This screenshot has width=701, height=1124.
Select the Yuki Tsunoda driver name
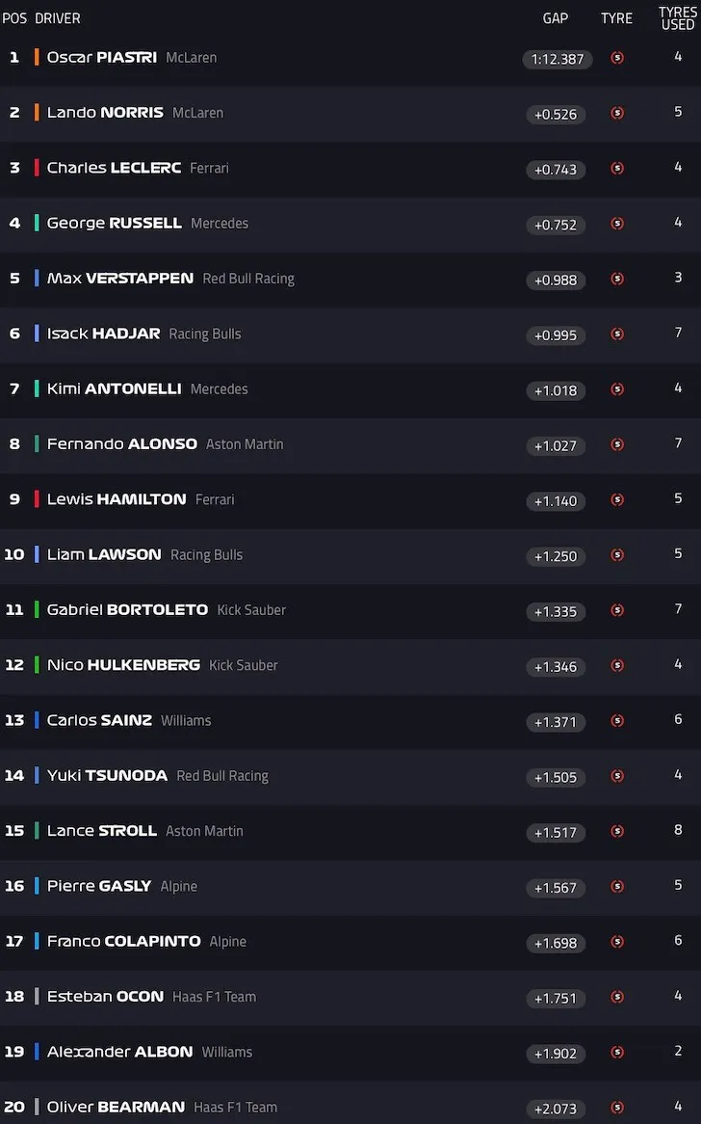point(107,776)
